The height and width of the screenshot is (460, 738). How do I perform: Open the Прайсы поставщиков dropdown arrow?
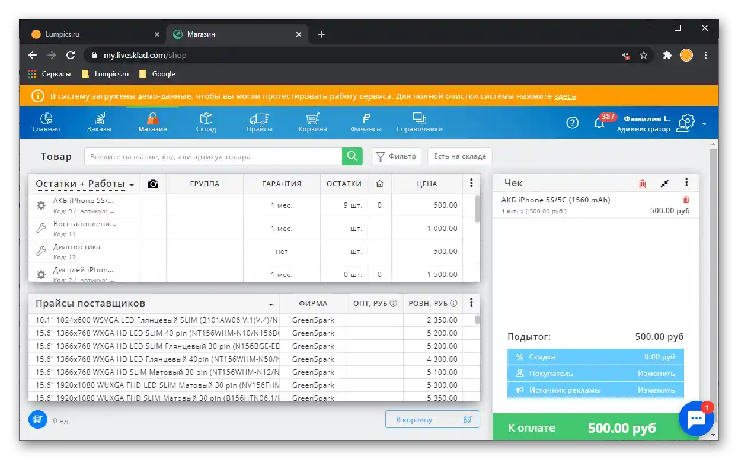pyautogui.click(x=271, y=303)
